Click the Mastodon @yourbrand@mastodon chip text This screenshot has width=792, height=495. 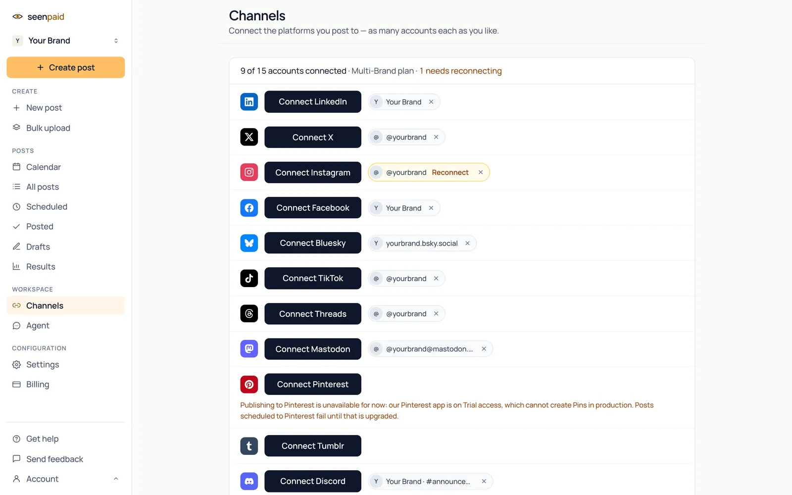tap(430, 349)
